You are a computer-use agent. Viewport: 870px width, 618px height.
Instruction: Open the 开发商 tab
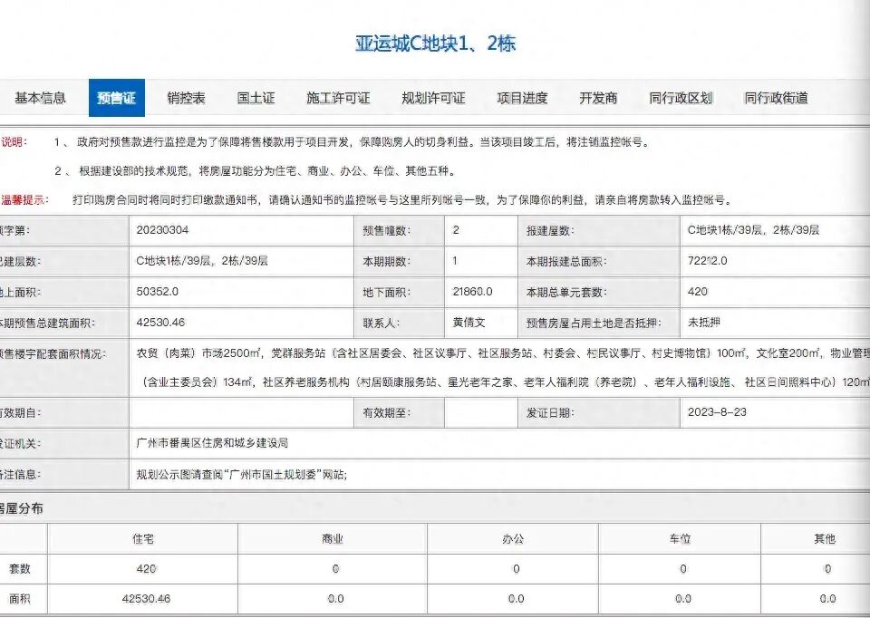coord(598,98)
